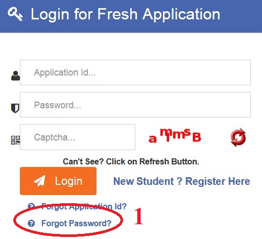The height and width of the screenshot is (239, 262).
Task: Click the QR code icon beside Captcha
Action: click(x=15, y=140)
